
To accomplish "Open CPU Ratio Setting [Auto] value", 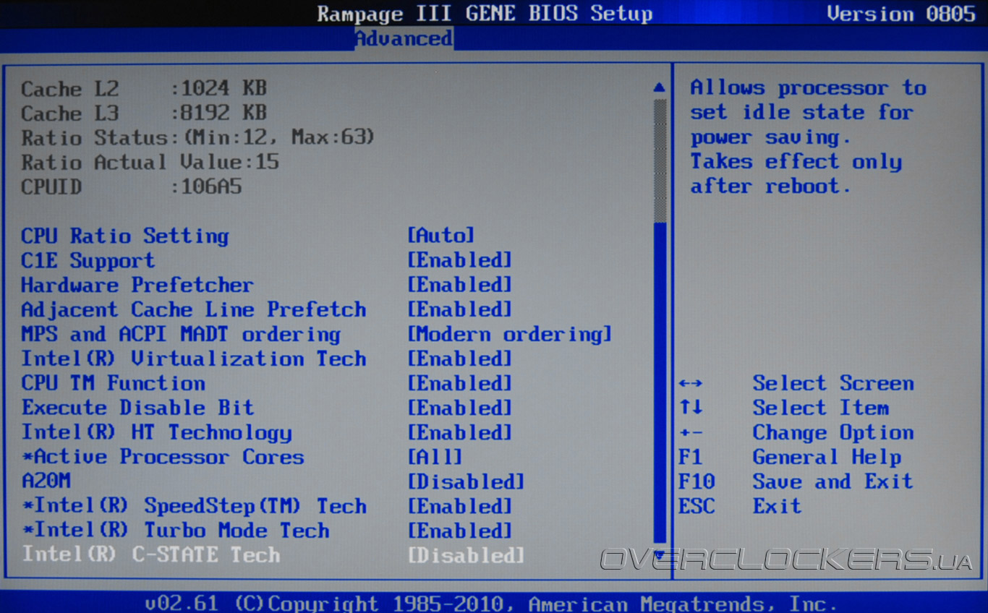I will point(440,236).
